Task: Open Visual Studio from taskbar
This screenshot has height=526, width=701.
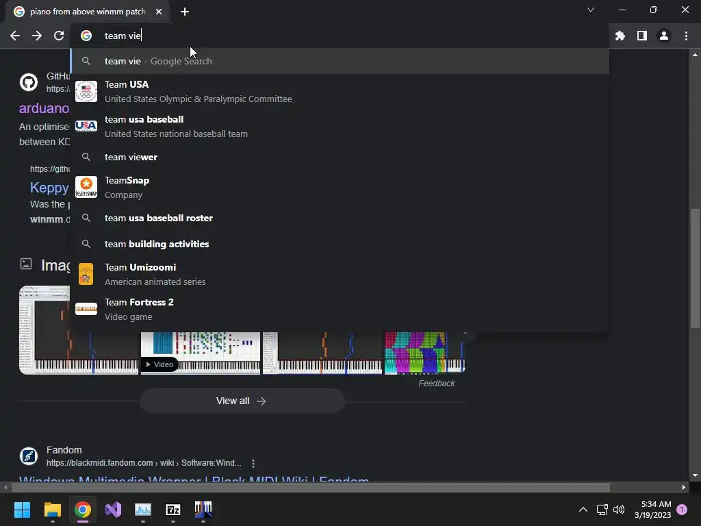Action: [x=113, y=510]
